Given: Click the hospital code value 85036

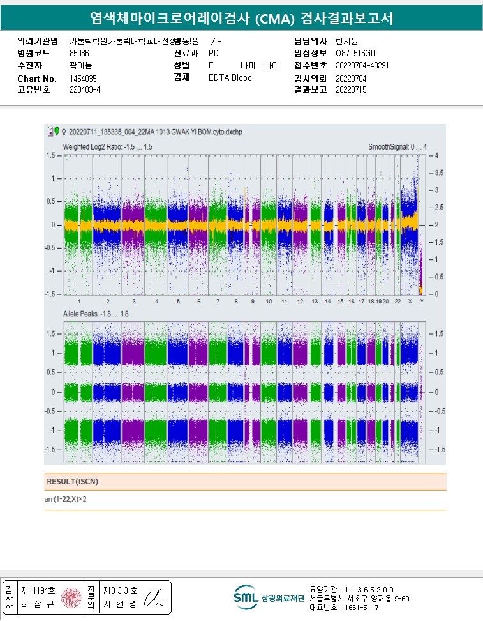Looking at the screenshot, I should pos(79,54).
